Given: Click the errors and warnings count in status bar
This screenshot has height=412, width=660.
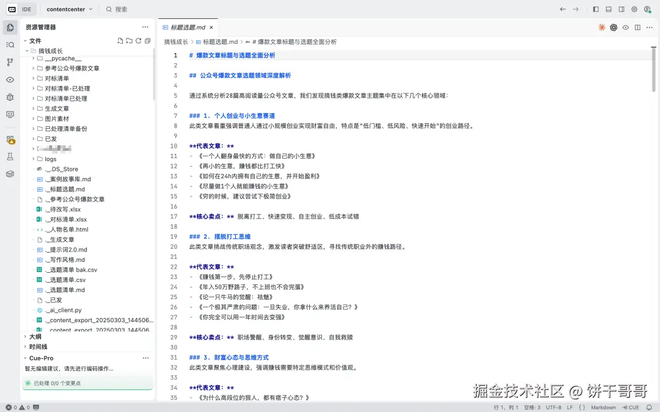Looking at the screenshot, I should [18, 407].
